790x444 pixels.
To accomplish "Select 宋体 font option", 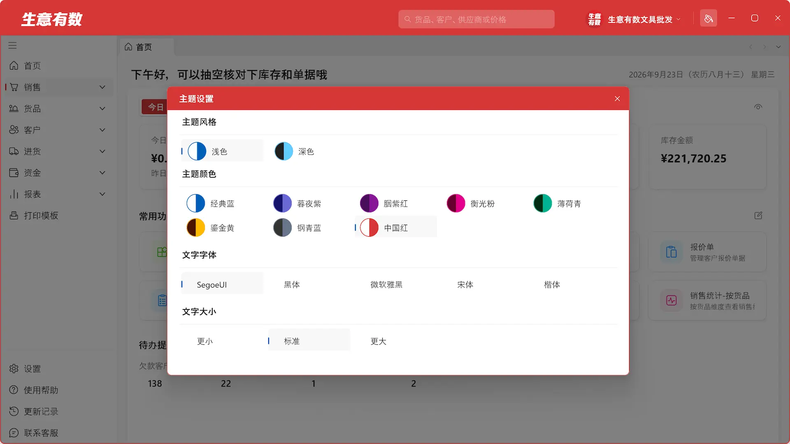I will pos(465,284).
